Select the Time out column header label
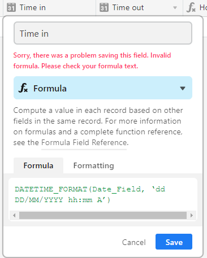The height and width of the screenshot is (258, 207). 128,8
